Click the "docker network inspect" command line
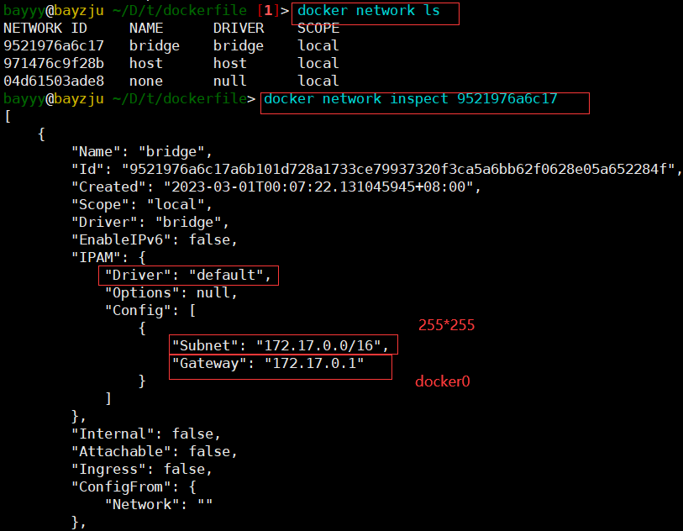 pos(410,99)
